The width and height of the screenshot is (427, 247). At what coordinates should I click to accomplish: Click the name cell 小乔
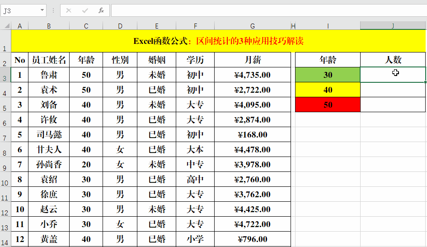(49, 224)
